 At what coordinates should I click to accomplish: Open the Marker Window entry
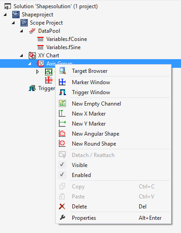pyautogui.click(x=113, y=82)
